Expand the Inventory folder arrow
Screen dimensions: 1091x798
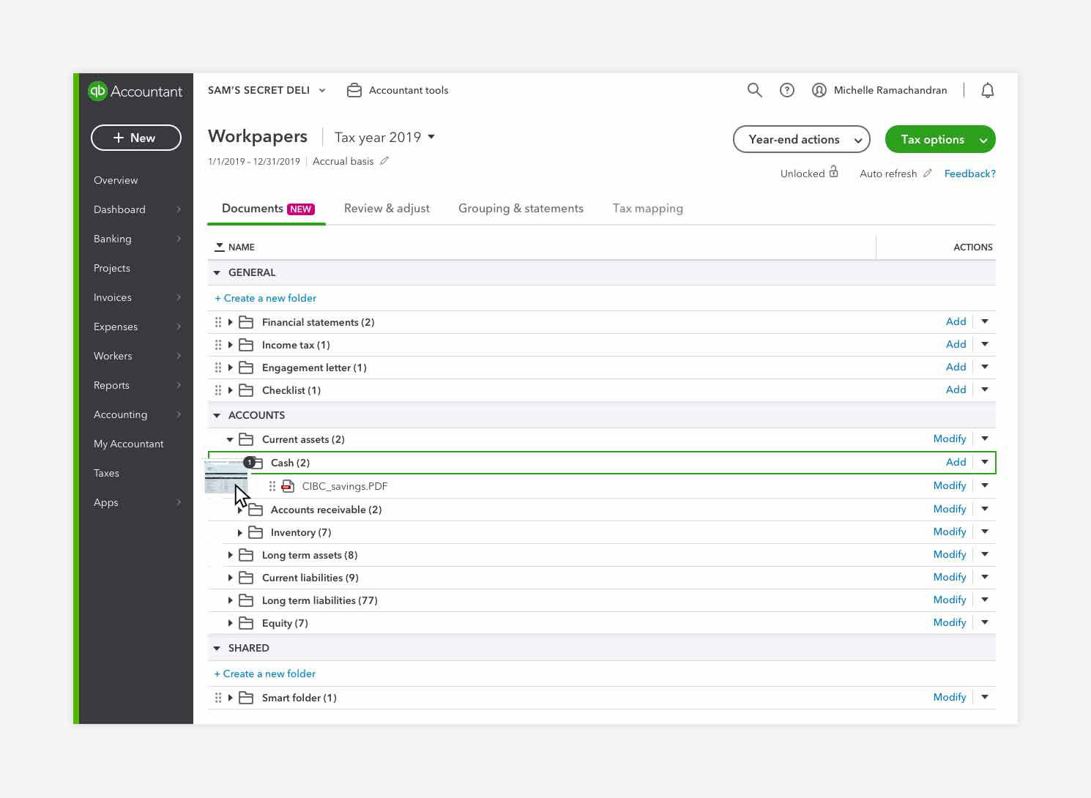pyautogui.click(x=239, y=532)
